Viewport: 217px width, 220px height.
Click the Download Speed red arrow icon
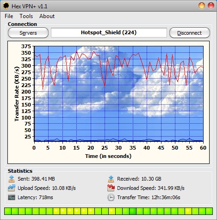(111, 188)
